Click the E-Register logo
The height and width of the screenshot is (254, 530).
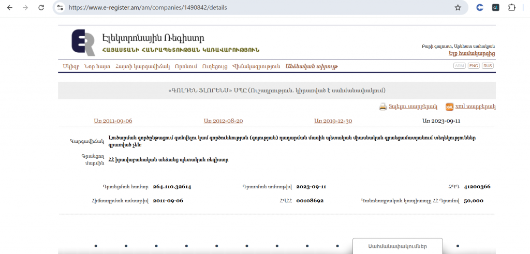(83, 42)
